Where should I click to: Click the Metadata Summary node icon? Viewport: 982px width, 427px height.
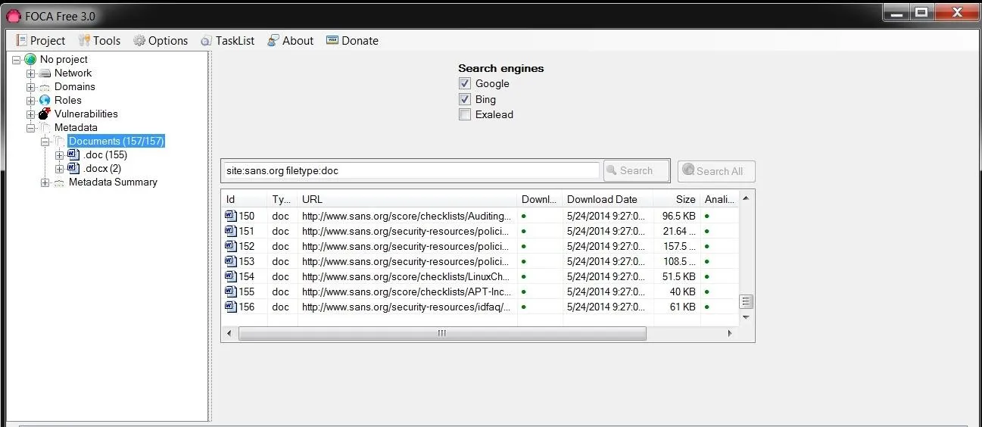point(59,182)
